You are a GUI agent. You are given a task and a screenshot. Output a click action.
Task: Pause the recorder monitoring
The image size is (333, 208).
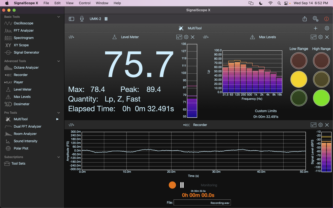tap(182, 185)
